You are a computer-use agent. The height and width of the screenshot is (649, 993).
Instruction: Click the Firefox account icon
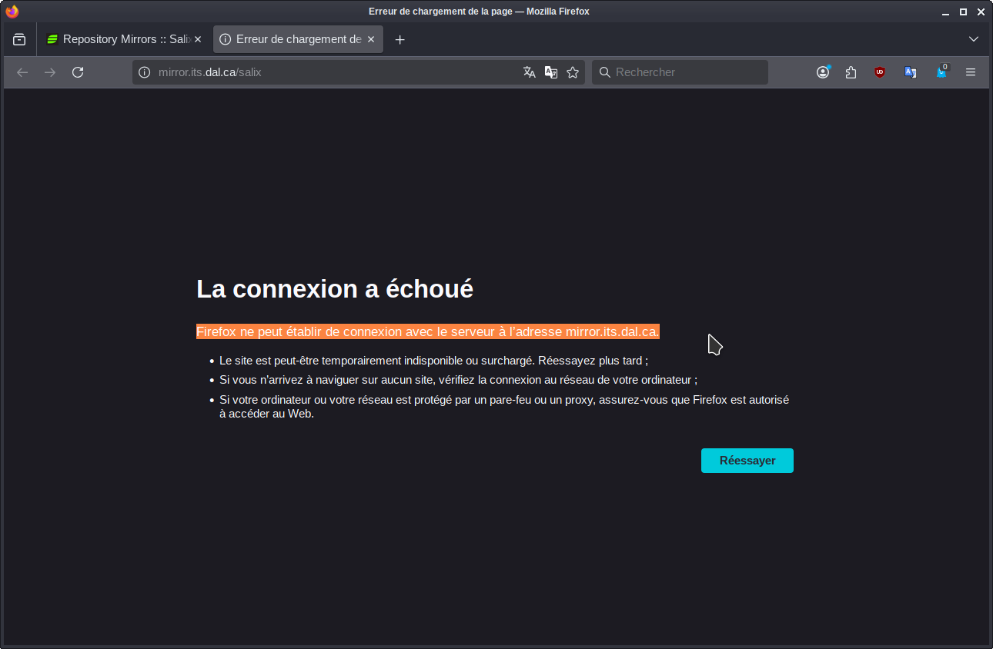[823, 72]
